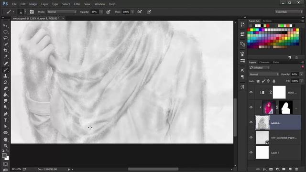The image size is (306, 172).
Task: Open the layer filter type dropdown
Action: pyautogui.click(x=259, y=68)
